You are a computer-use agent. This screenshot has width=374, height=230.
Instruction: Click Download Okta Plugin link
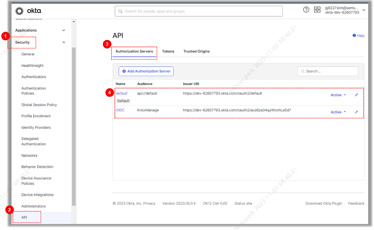pos(324,203)
